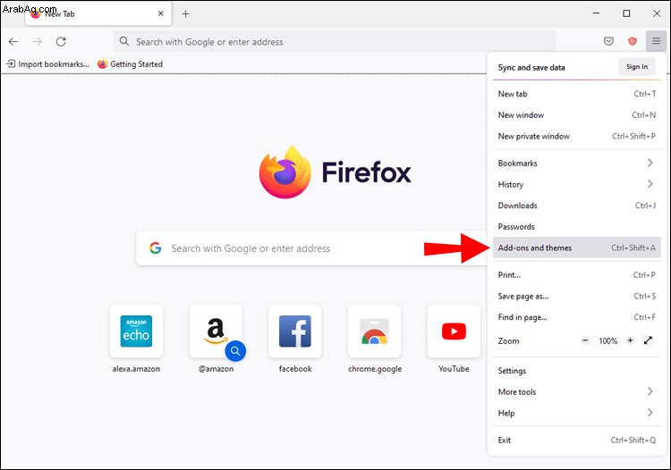The height and width of the screenshot is (470, 671).
Task: Open a New private window
Action: [x=577, y=137]
